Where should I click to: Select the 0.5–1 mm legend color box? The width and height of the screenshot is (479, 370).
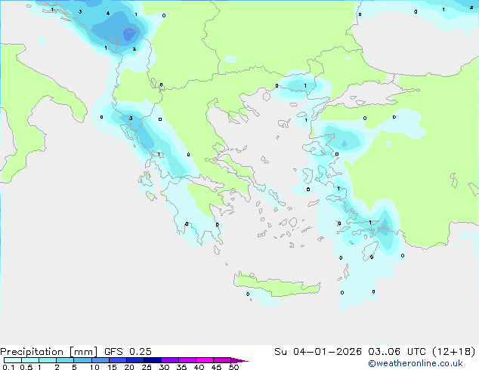pyautogui.click(x=30, y=360)
